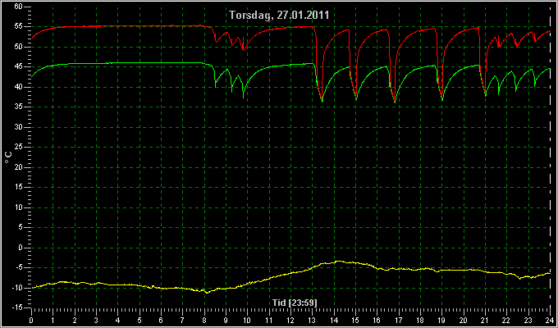This screenshot has width=558, height=328.
Task: Click the Tid [23:59] time label
Action: tap(295, 303)
